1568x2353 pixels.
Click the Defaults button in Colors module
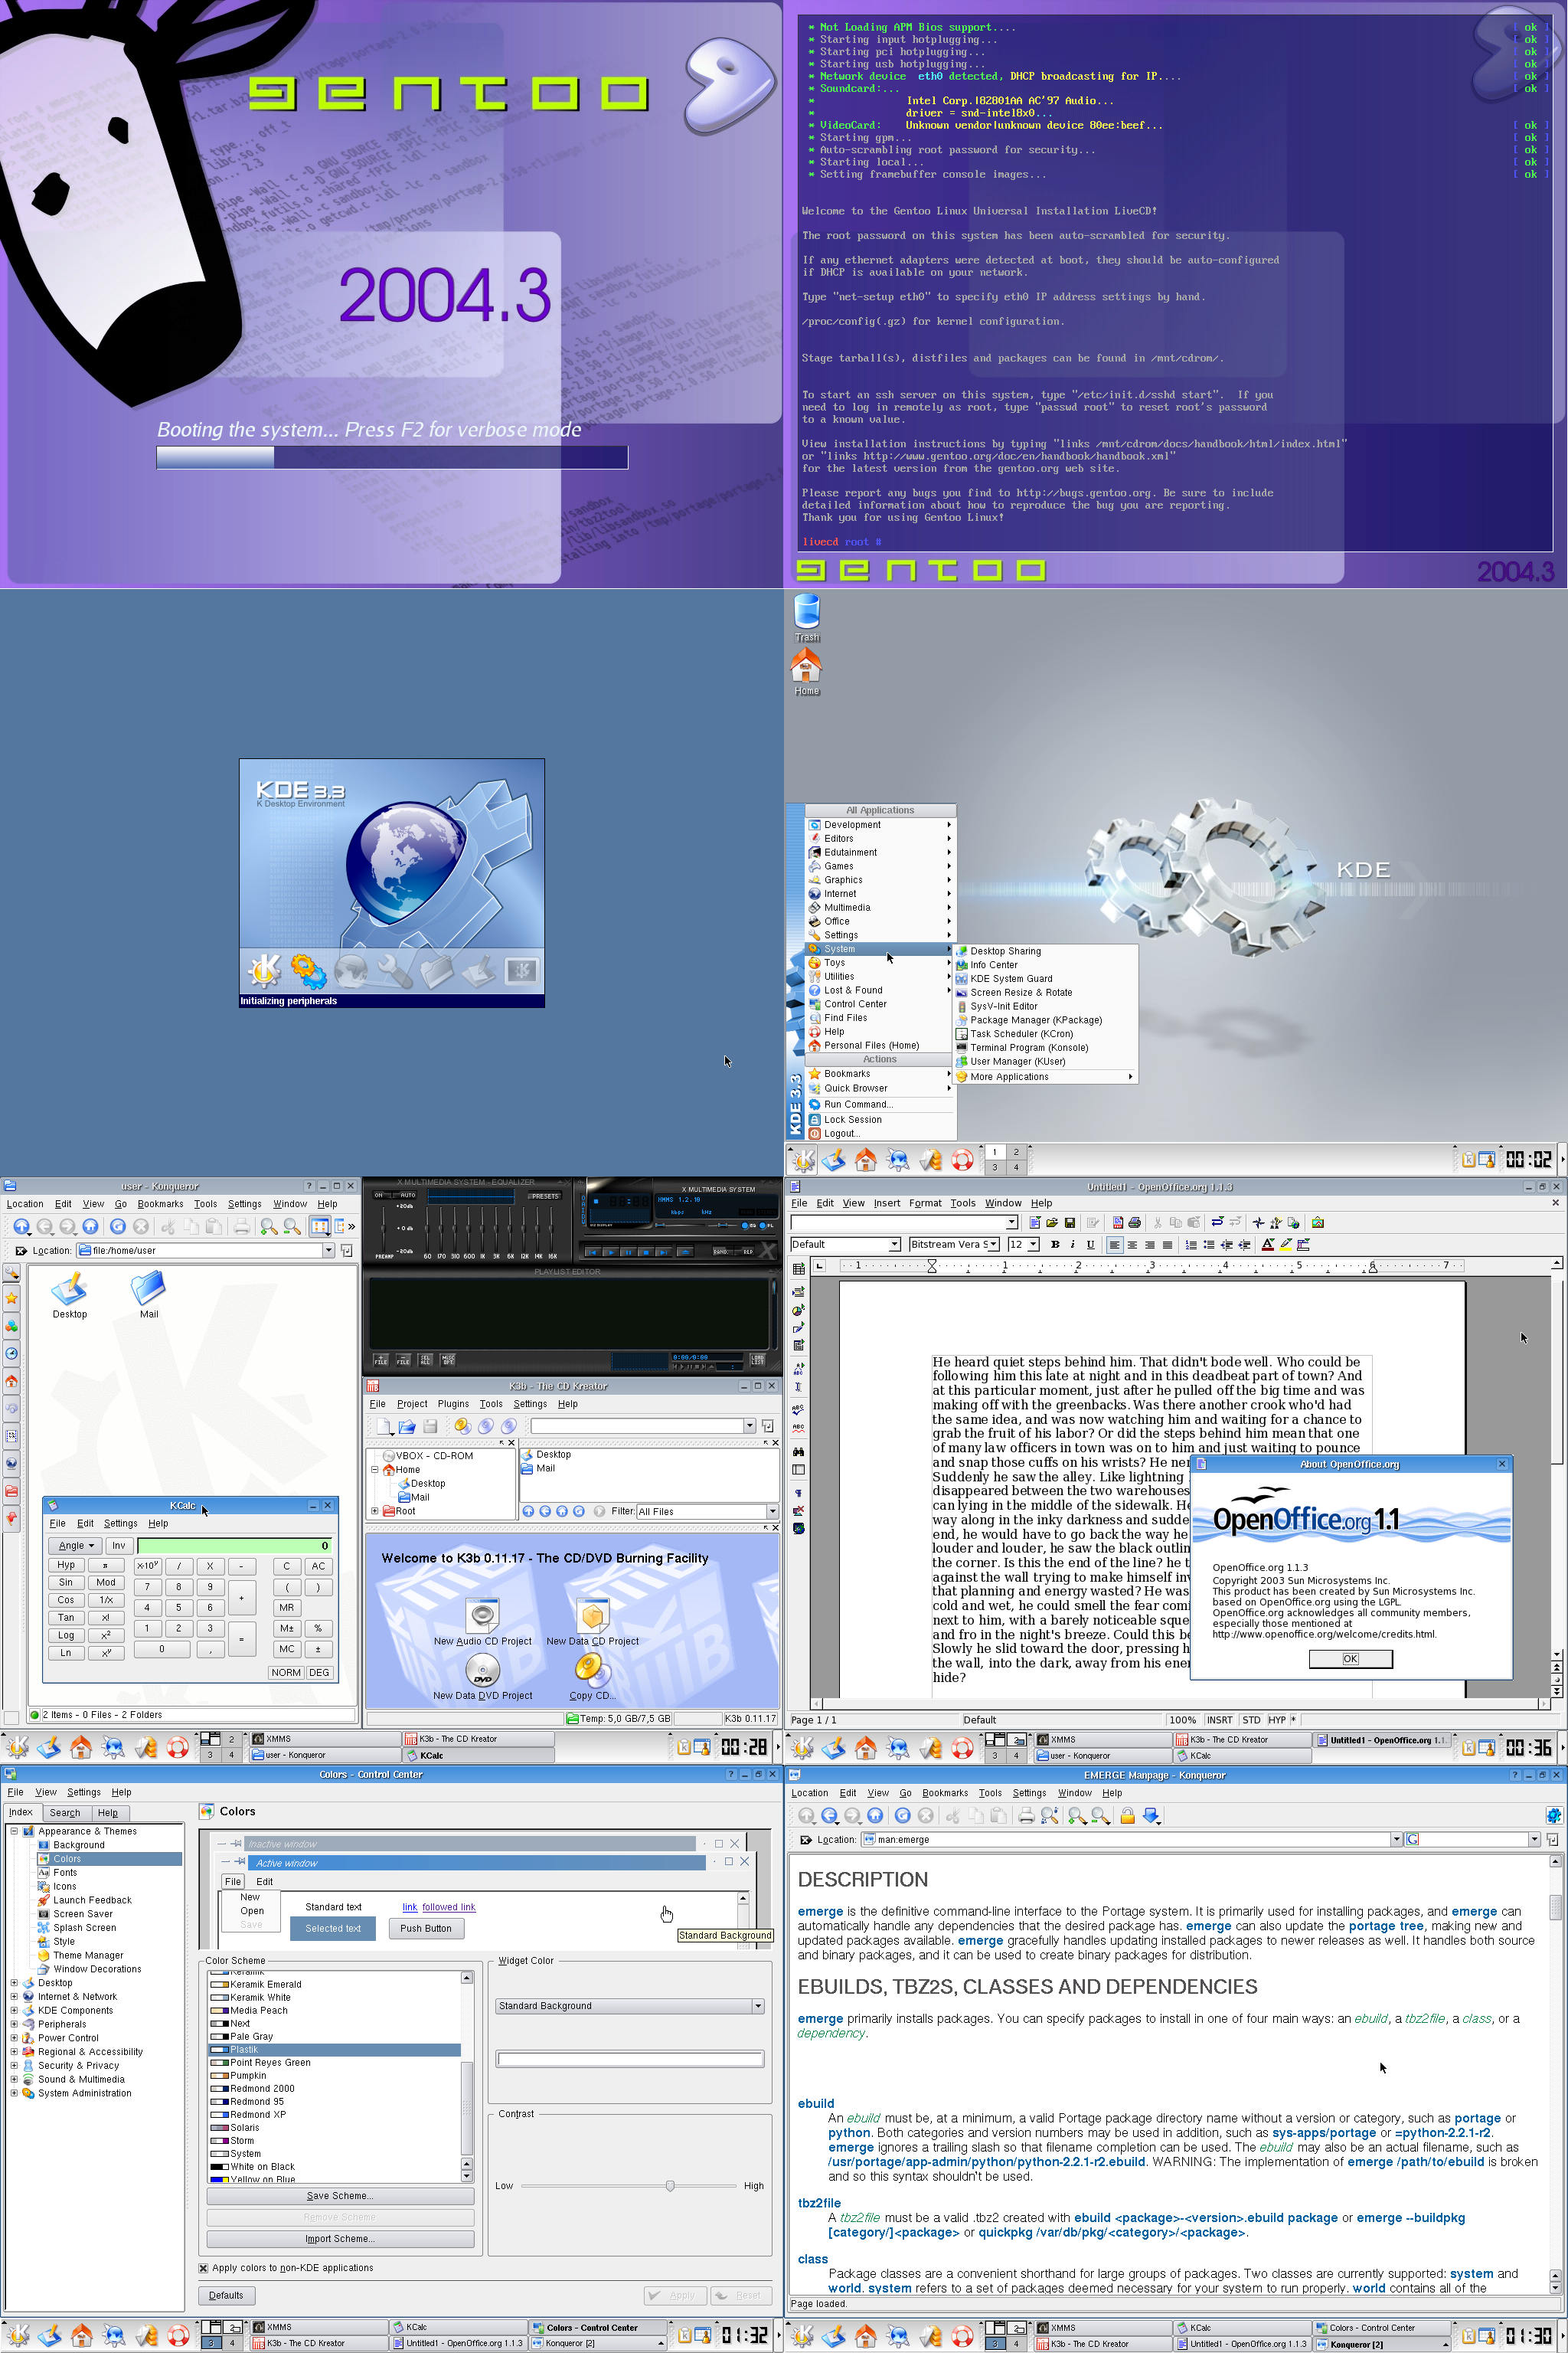coord(226,2295)
